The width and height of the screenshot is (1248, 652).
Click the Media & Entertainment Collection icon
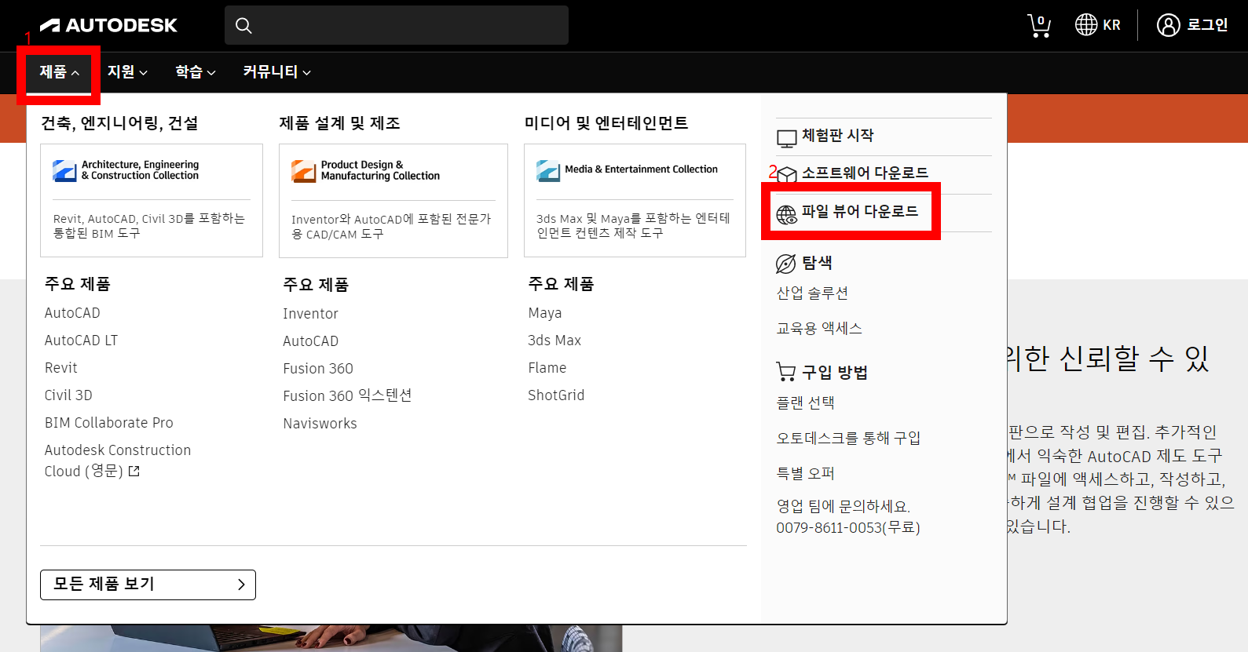(x=548, y=170)
